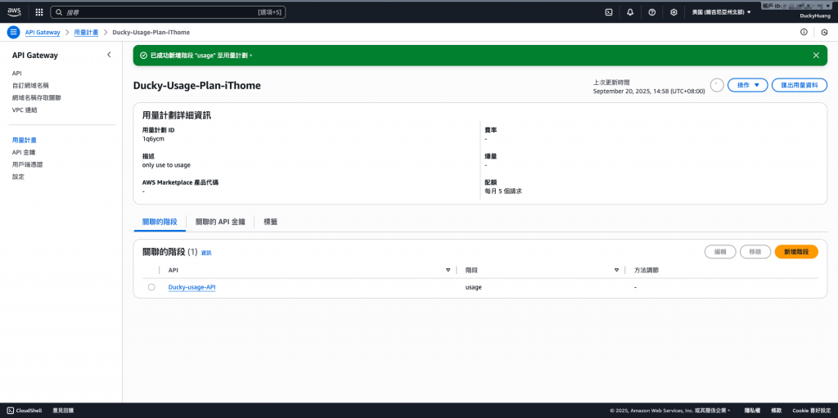Sort by the 階段 column arrow

point(617,271)
